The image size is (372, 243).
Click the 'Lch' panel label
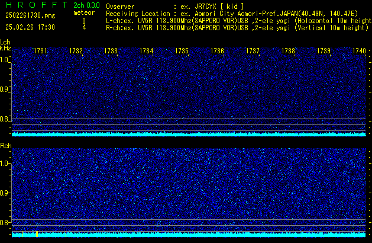(5, 42)
